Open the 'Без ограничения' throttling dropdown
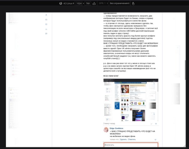This screenshot has height=149, width=189. click(x=120, y=3)
